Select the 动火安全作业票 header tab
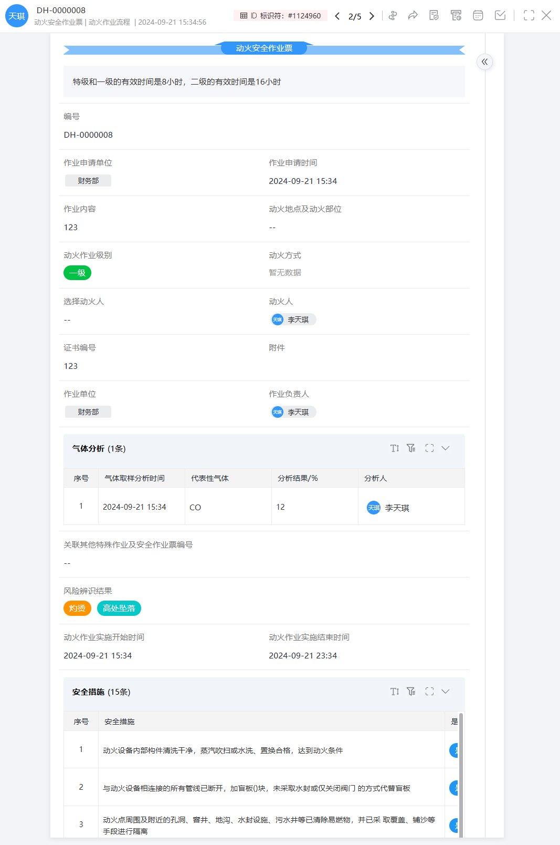 pos(264,48)
